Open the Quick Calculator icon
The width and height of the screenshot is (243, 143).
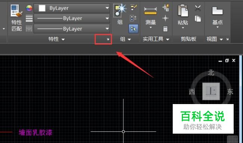pos(165,29)
